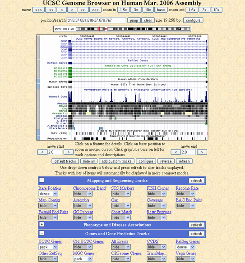The image size is (245, 263).
Task: Expand Phenotype and Disease Associations section
Action: pyautogui.click(x=42, y=224)
